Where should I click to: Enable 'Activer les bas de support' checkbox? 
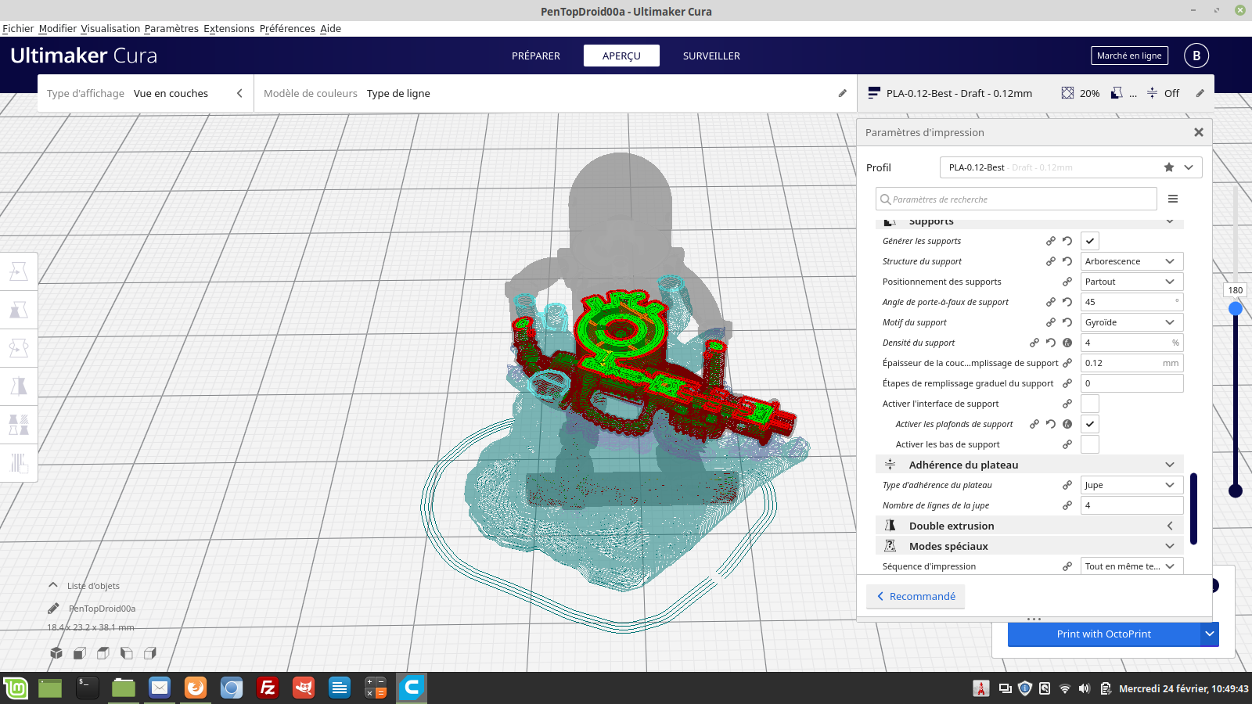[1090, 444]
